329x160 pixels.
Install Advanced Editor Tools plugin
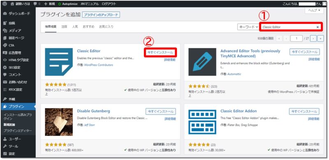click(304, 52)
